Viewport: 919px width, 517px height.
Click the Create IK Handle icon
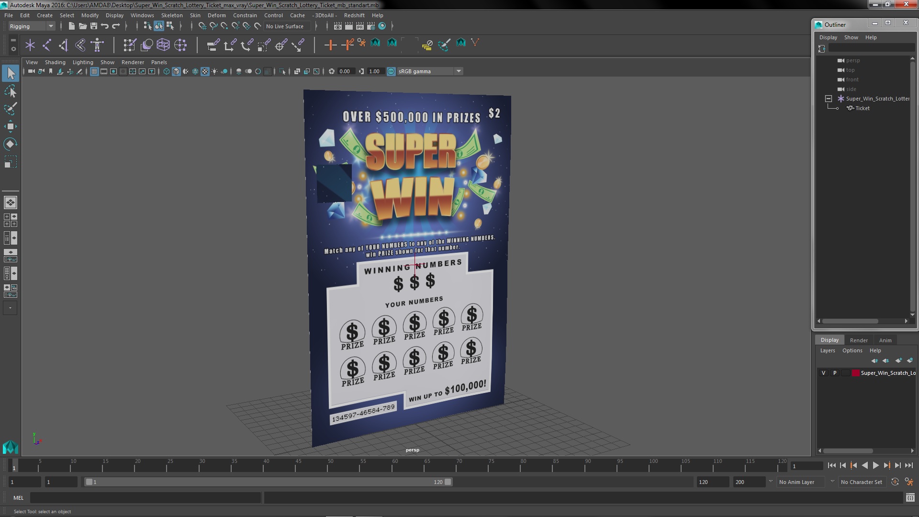point(64,45)
